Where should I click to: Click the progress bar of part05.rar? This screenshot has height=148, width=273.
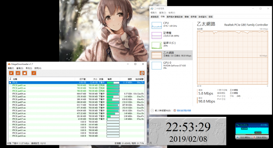point(113,97)
